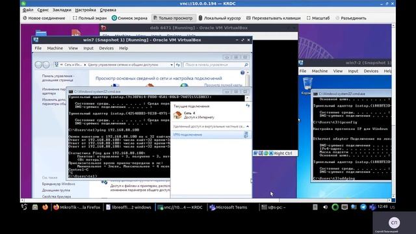Click the Control Panel search field
416x234 pixels.
point(216,65)
